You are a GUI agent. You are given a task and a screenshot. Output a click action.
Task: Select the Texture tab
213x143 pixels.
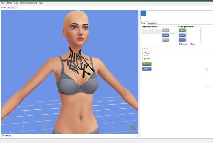(144, 23)
